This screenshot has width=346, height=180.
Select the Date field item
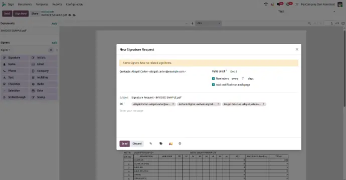coord(44,90)
